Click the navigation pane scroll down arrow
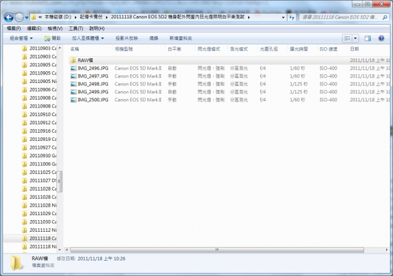This screenshot has height=276, width=393. (60, 250)
